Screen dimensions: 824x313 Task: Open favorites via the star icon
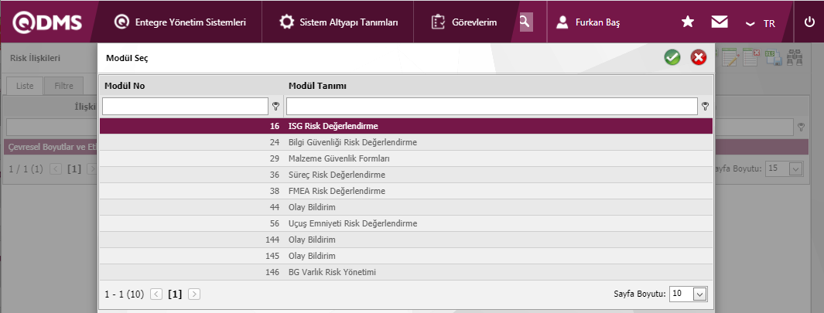687,22
